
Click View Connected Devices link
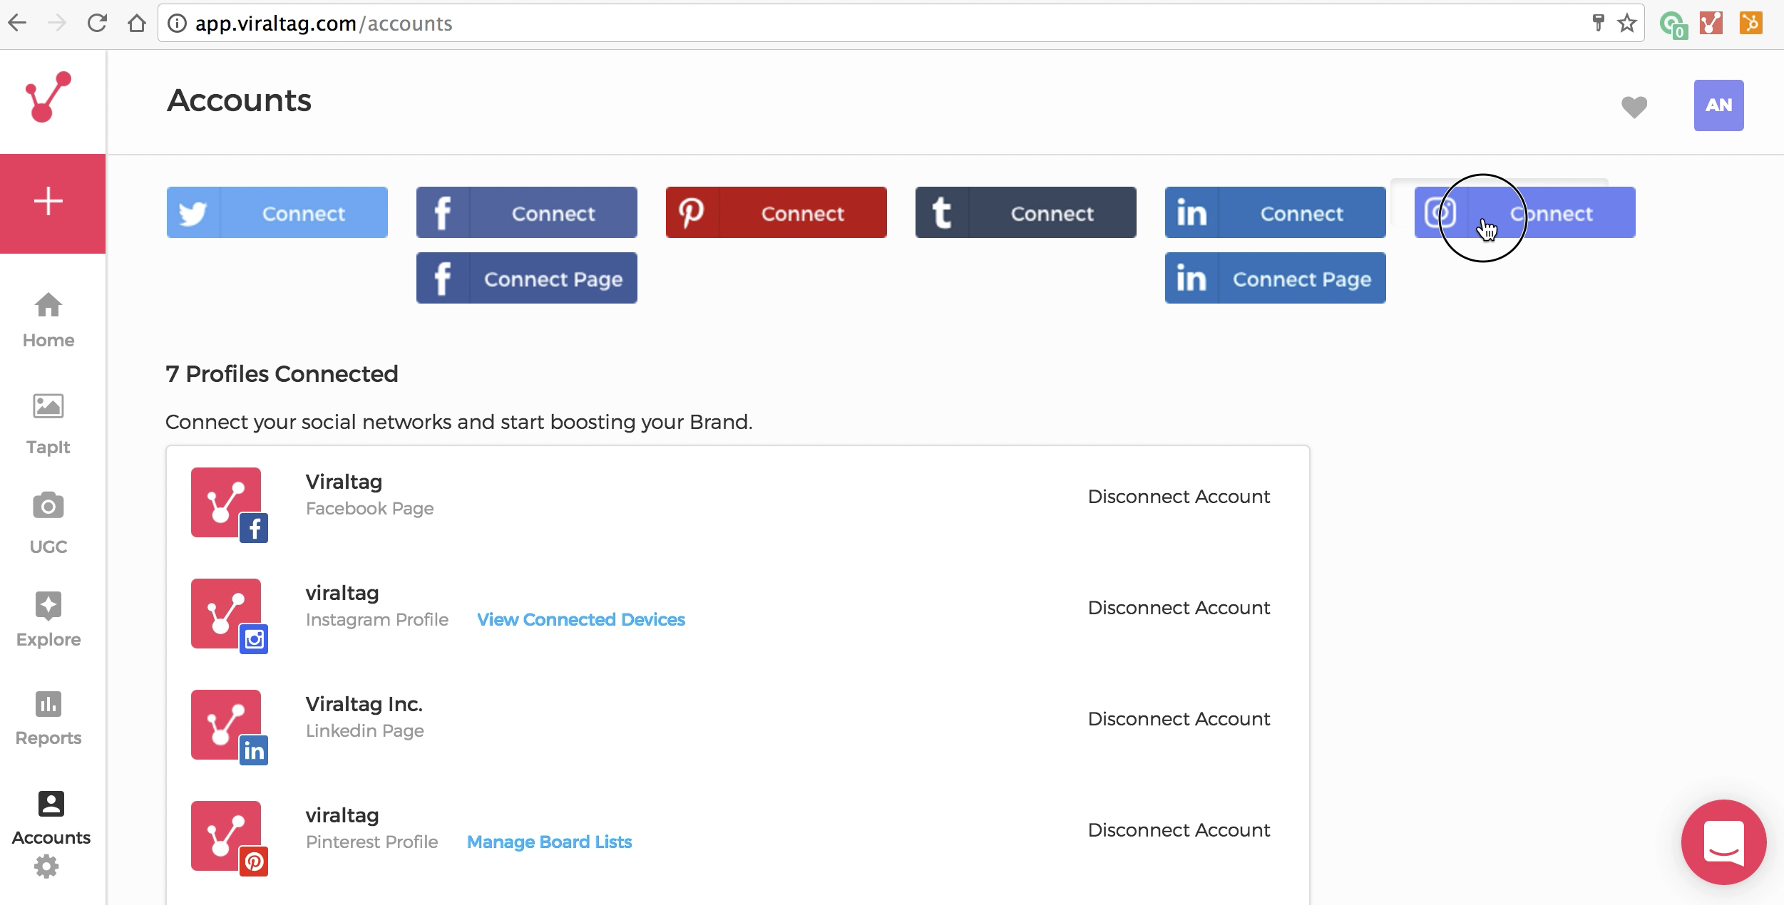[x=581, y=619]
